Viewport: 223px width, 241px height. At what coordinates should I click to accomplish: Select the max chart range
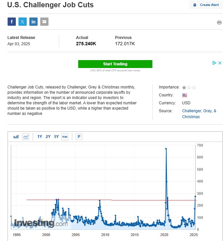click(65, 137)
